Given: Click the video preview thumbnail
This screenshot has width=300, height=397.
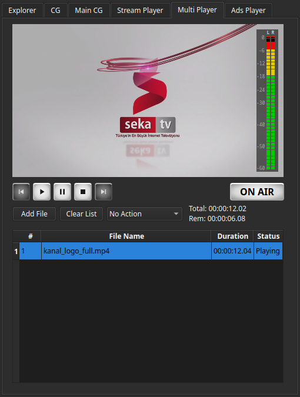Looking at the screenshot, I should point(148,101).
